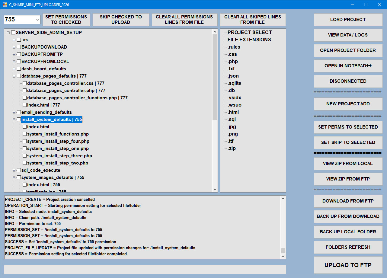Click SET PERMISSIONS TO CHECKED
The width and height of the screenshot is (387, 278).
(x=66, y=20)
